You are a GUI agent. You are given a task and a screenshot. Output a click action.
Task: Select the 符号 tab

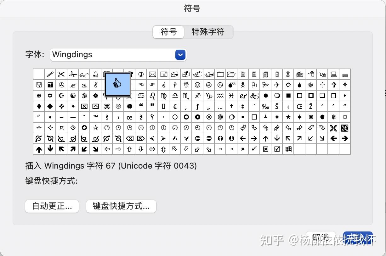168,32
